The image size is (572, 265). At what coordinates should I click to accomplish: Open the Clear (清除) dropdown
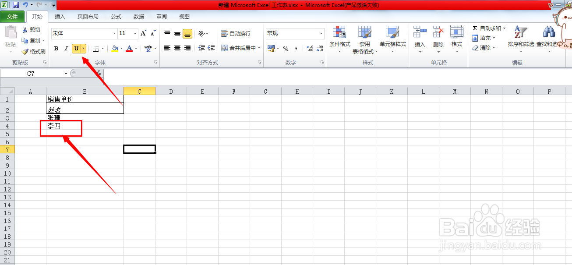click(x=484, y=48)
